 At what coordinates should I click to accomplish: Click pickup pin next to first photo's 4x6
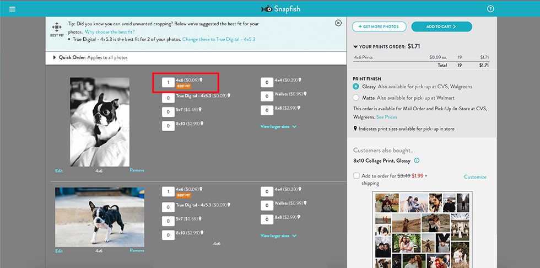201,80
